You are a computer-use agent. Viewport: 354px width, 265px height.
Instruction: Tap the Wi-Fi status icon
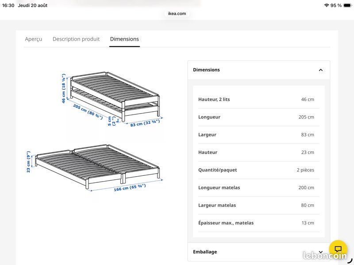point(326,5)
